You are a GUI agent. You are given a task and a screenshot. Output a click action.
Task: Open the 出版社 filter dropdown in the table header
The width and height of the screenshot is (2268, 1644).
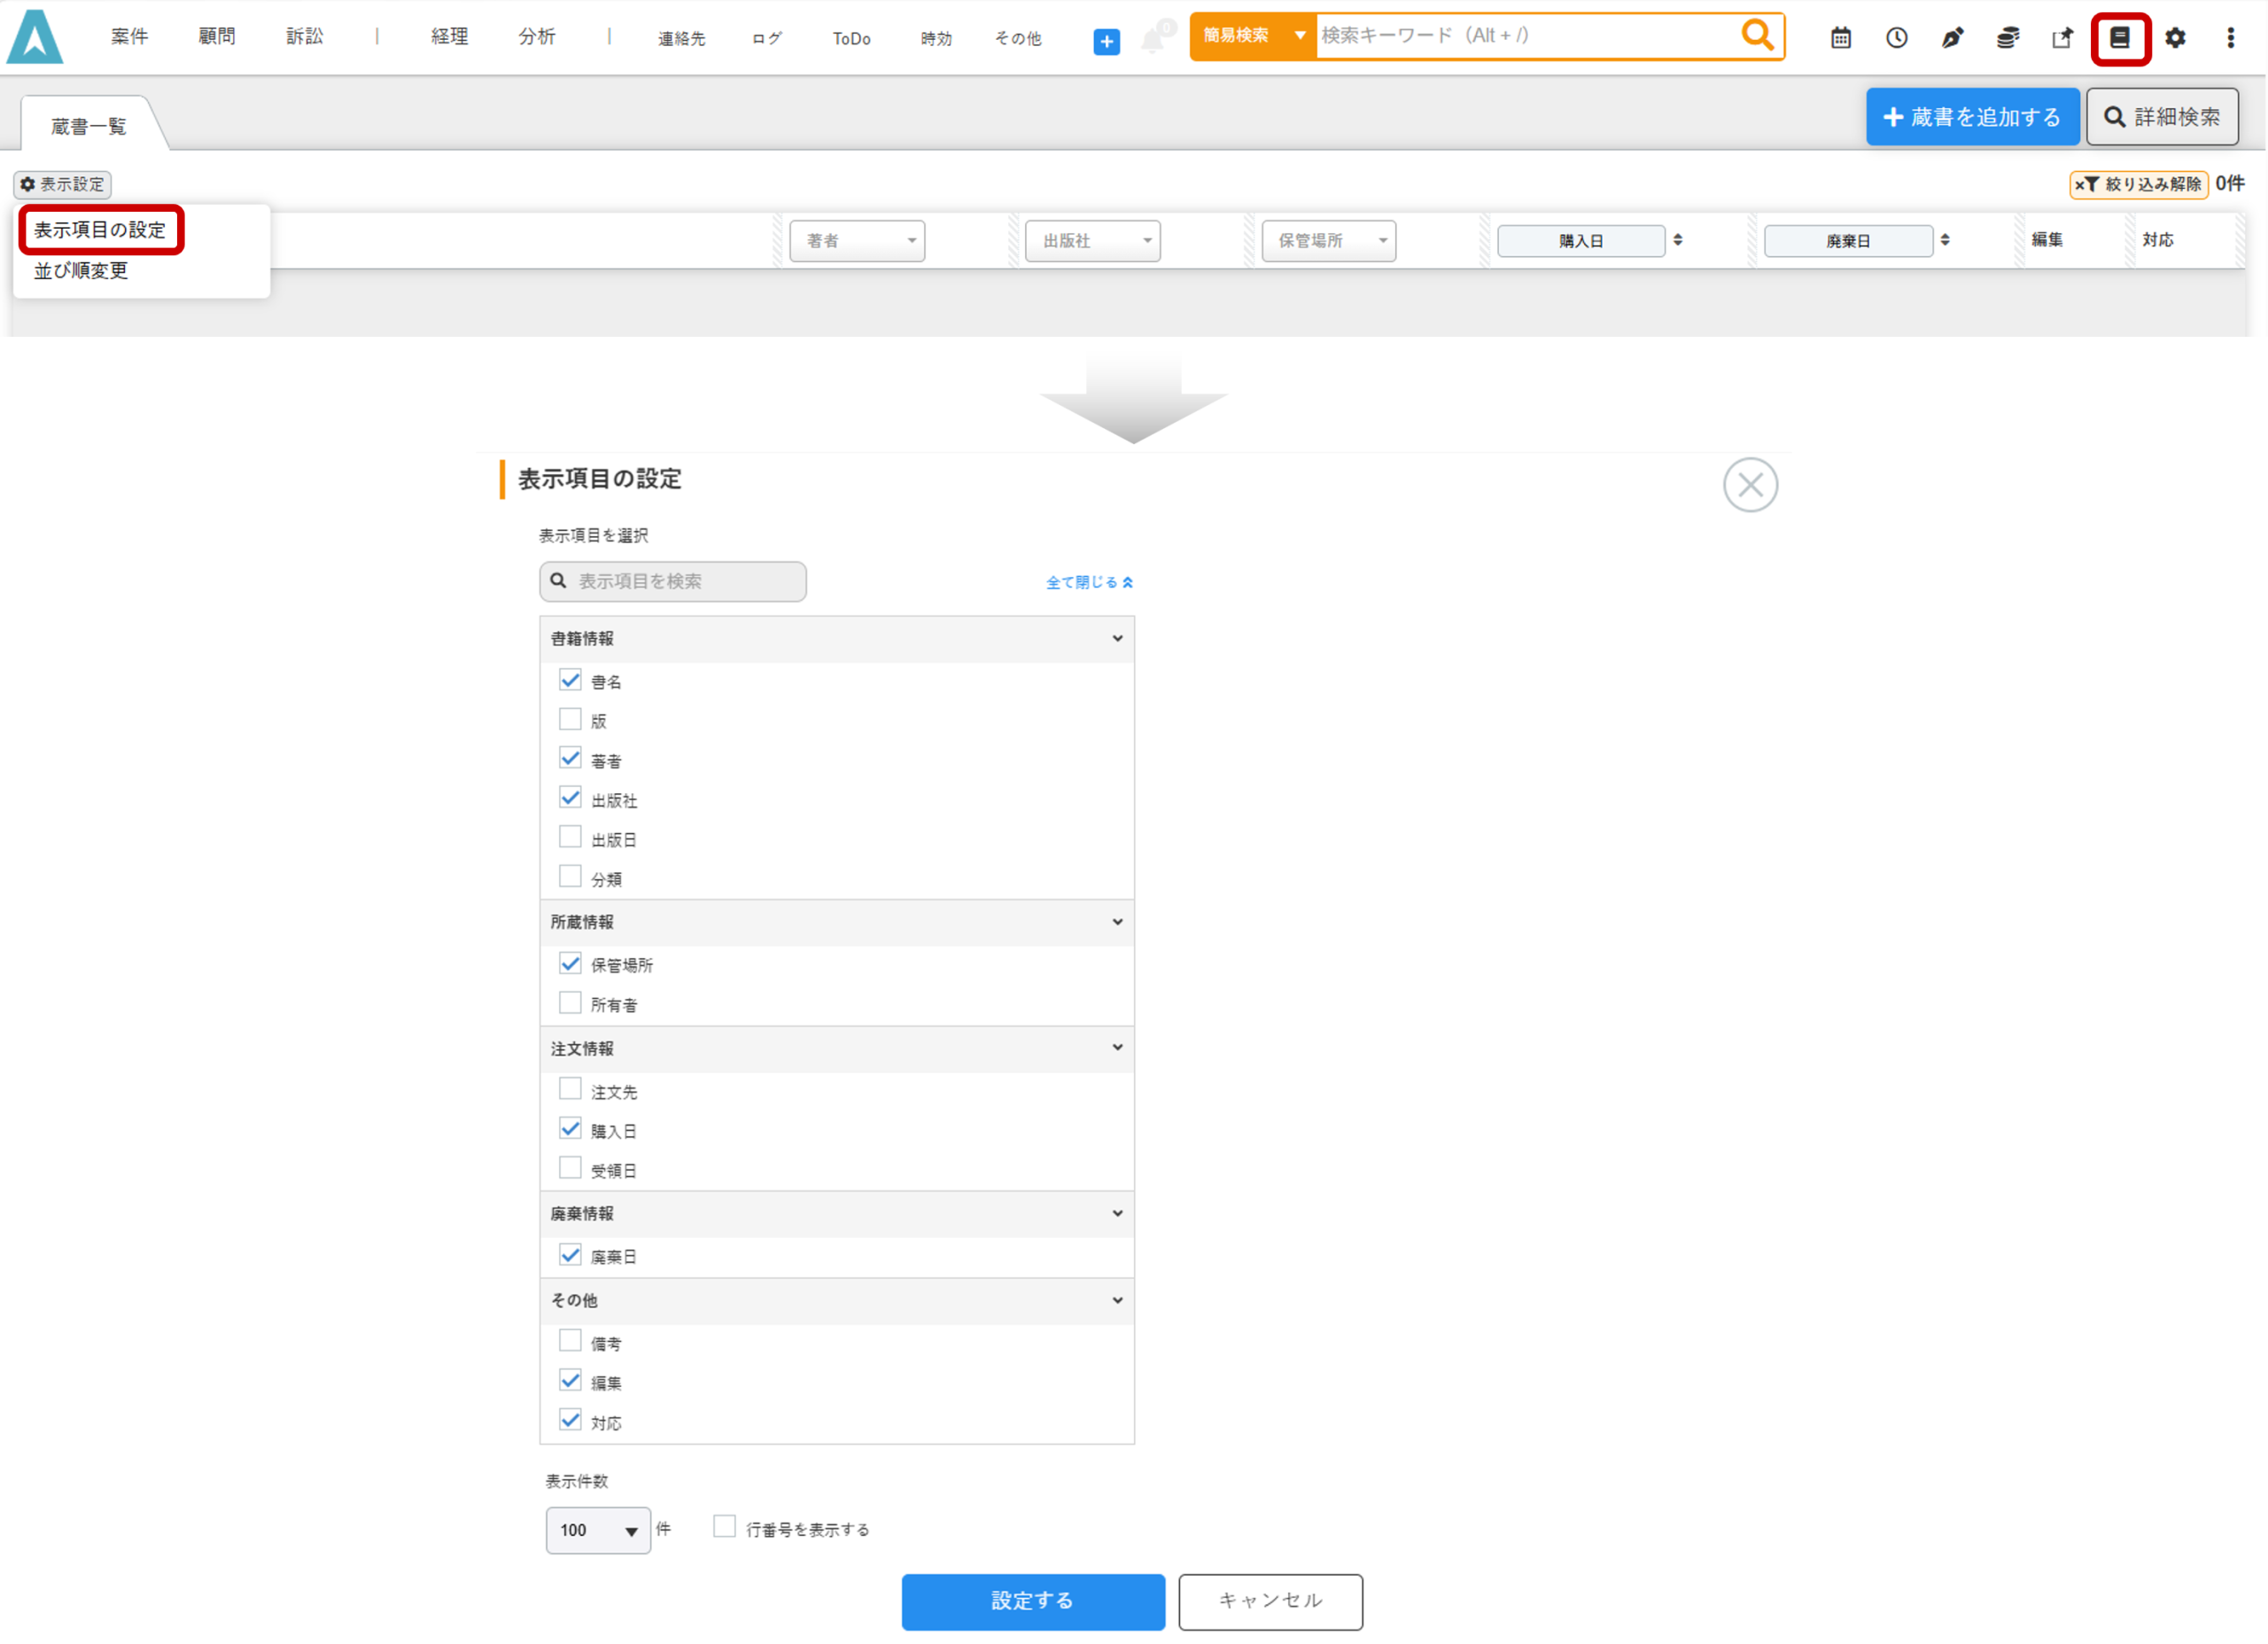tap(1093, 241)
